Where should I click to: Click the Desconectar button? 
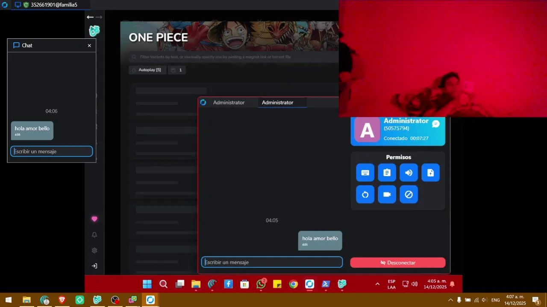pyautogui.click(x=398, y=263)
